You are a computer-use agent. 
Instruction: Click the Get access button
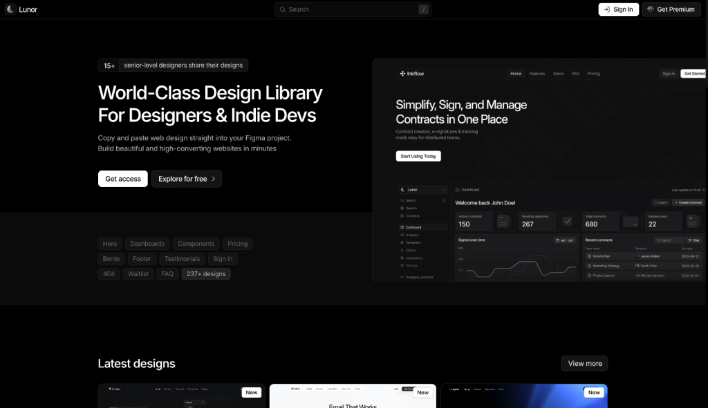click(123, 179)
